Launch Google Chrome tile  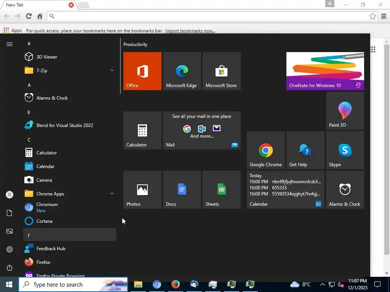[265, 150]
